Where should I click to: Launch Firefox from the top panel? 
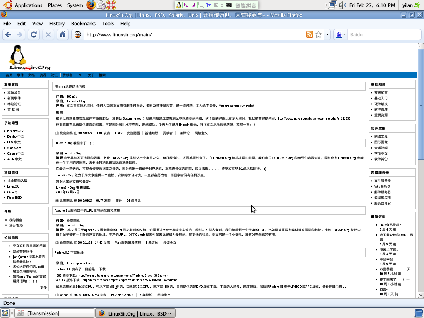pos(91,5)
